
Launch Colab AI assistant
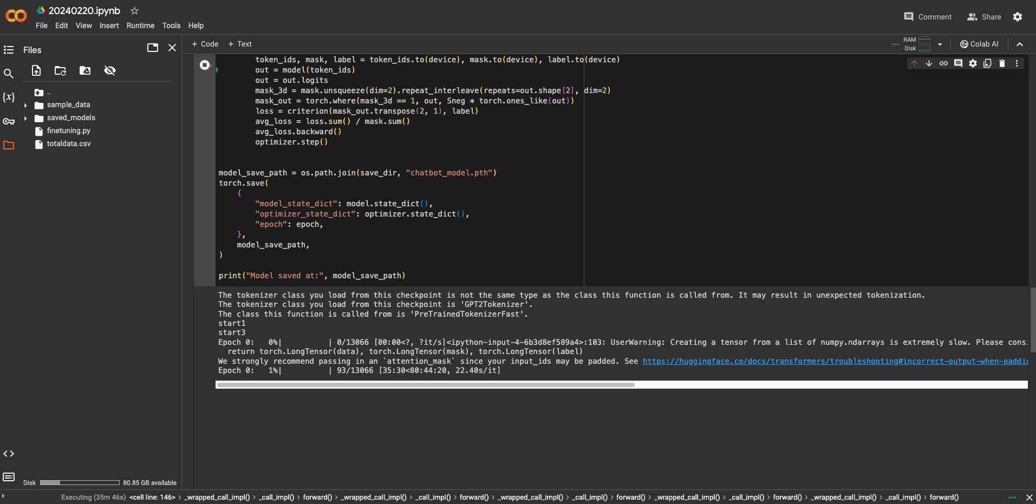tap(979, 44)
